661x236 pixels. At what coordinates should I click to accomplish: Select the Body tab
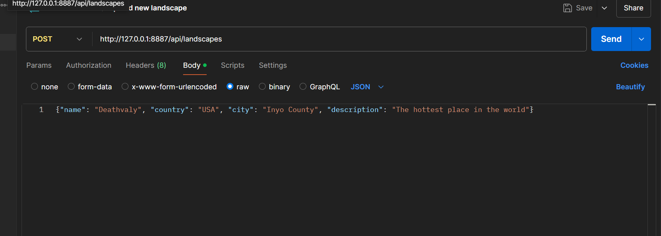coord(195,65)
